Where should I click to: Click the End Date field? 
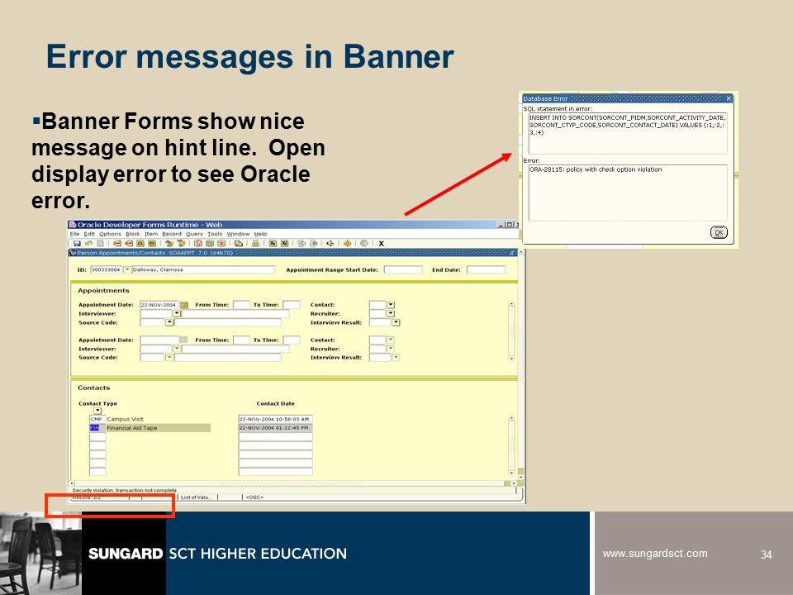(x=486, y=269)
